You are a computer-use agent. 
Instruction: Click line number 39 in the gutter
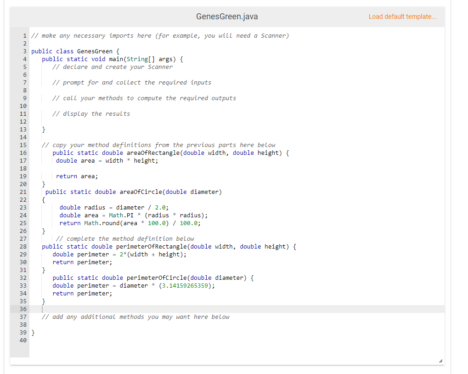[23, 332]
